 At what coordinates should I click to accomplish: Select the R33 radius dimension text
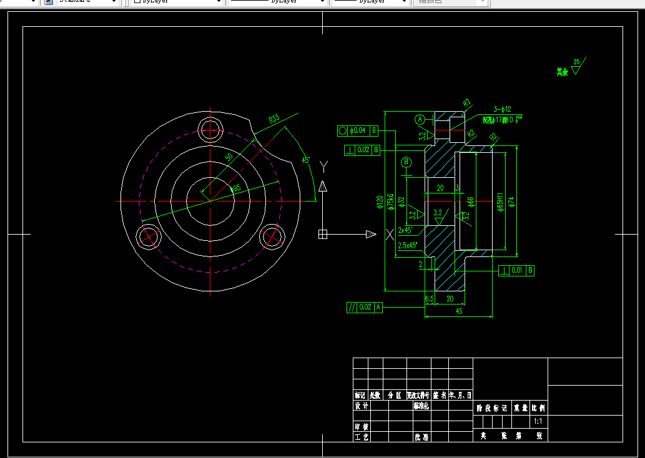coord(274,119)
